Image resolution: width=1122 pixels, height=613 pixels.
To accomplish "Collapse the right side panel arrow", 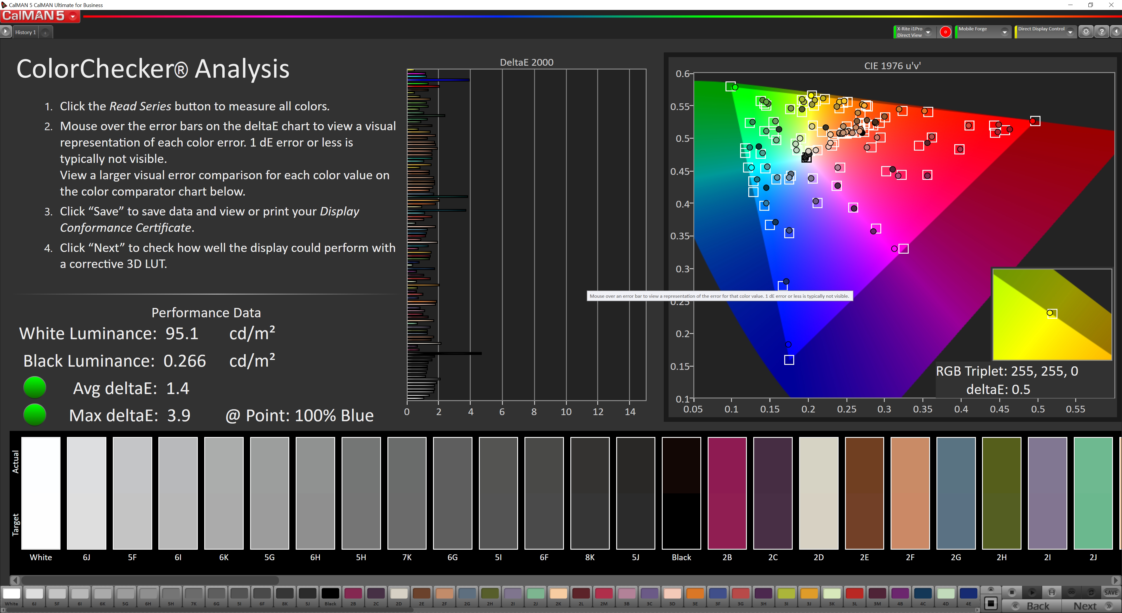I will pos(1116,32).
